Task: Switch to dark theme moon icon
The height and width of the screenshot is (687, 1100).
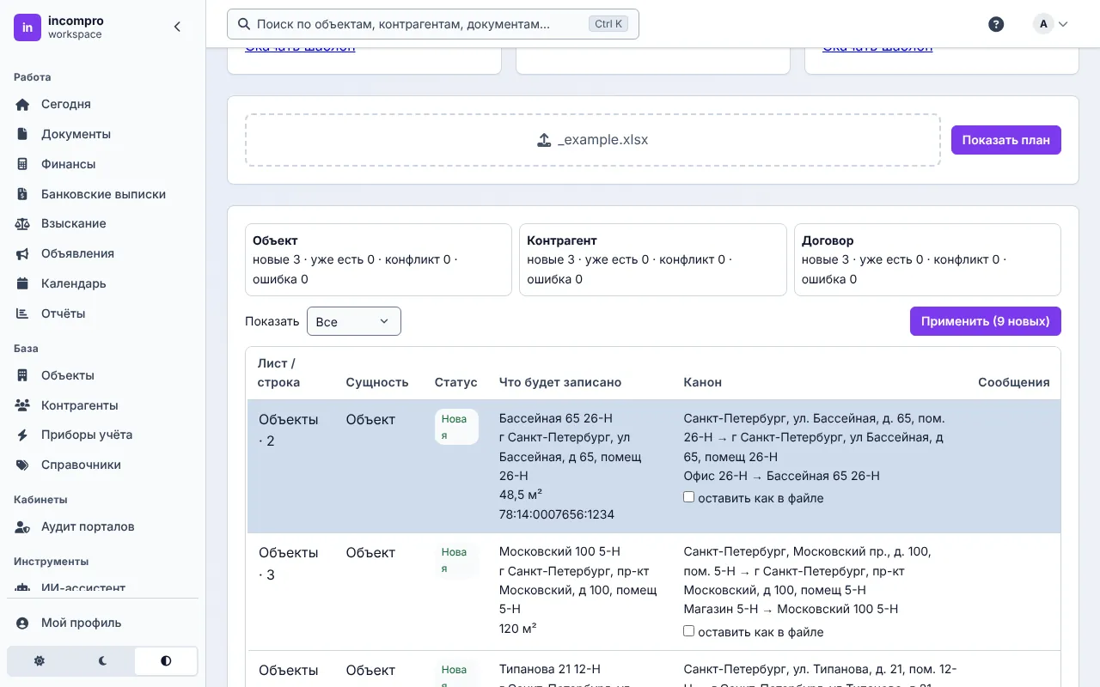Action: point(102,661)
